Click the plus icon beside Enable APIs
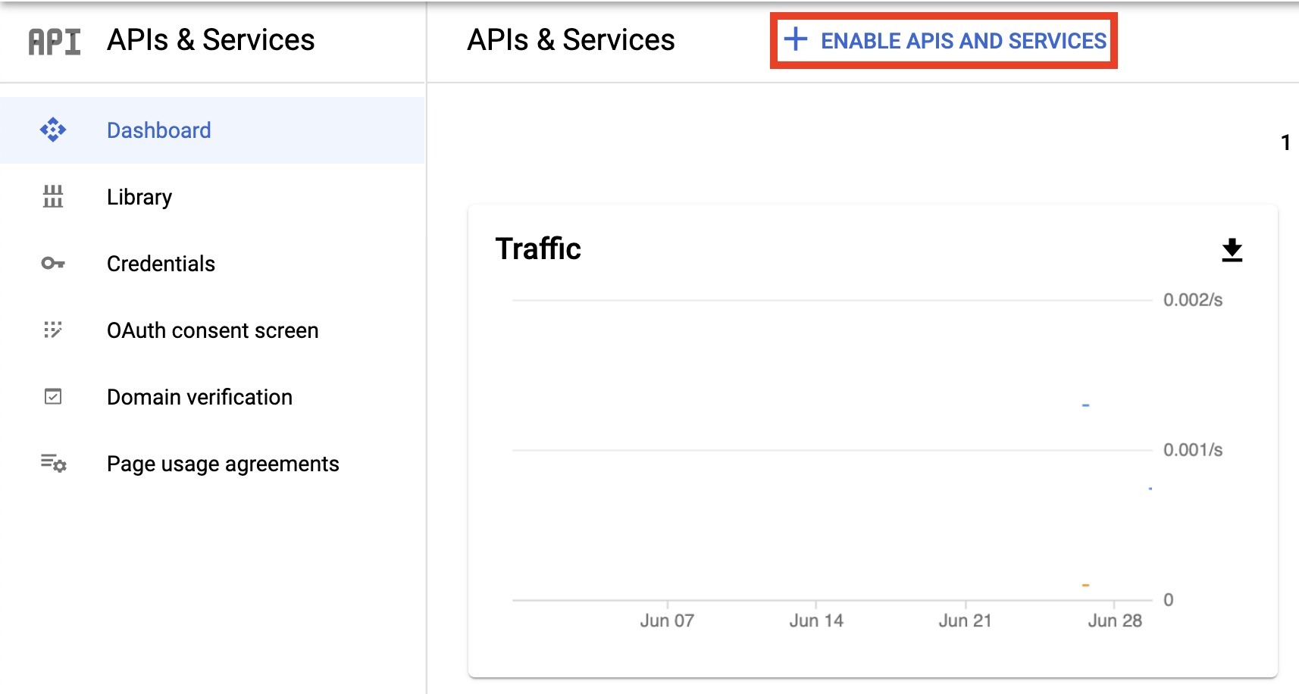1299x694 pixels. point(796,39)
